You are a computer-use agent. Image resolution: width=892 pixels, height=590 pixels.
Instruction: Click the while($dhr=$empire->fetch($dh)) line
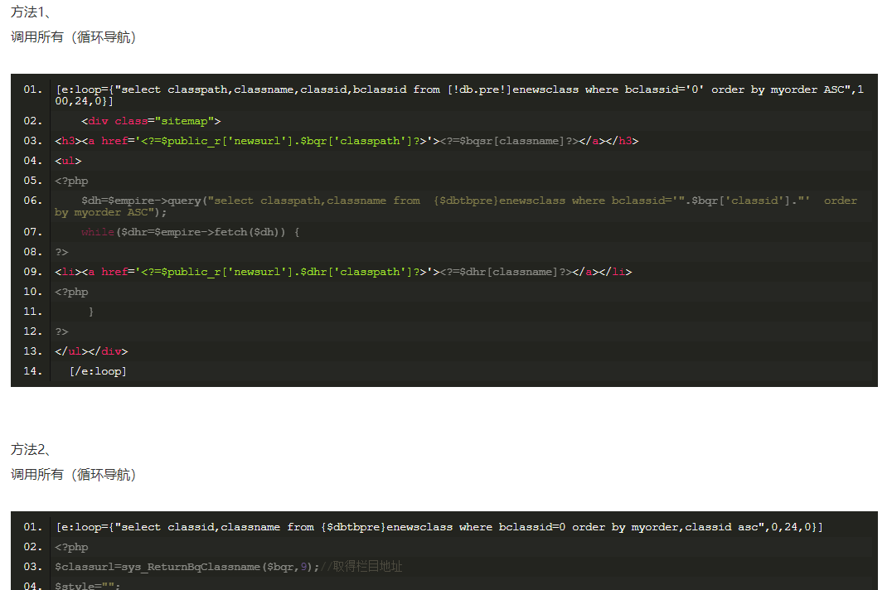190,232
